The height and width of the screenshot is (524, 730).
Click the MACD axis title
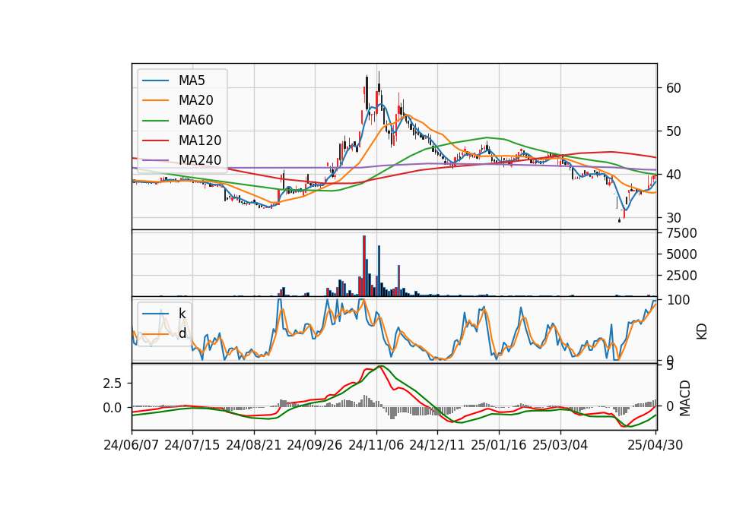(684, 399)
